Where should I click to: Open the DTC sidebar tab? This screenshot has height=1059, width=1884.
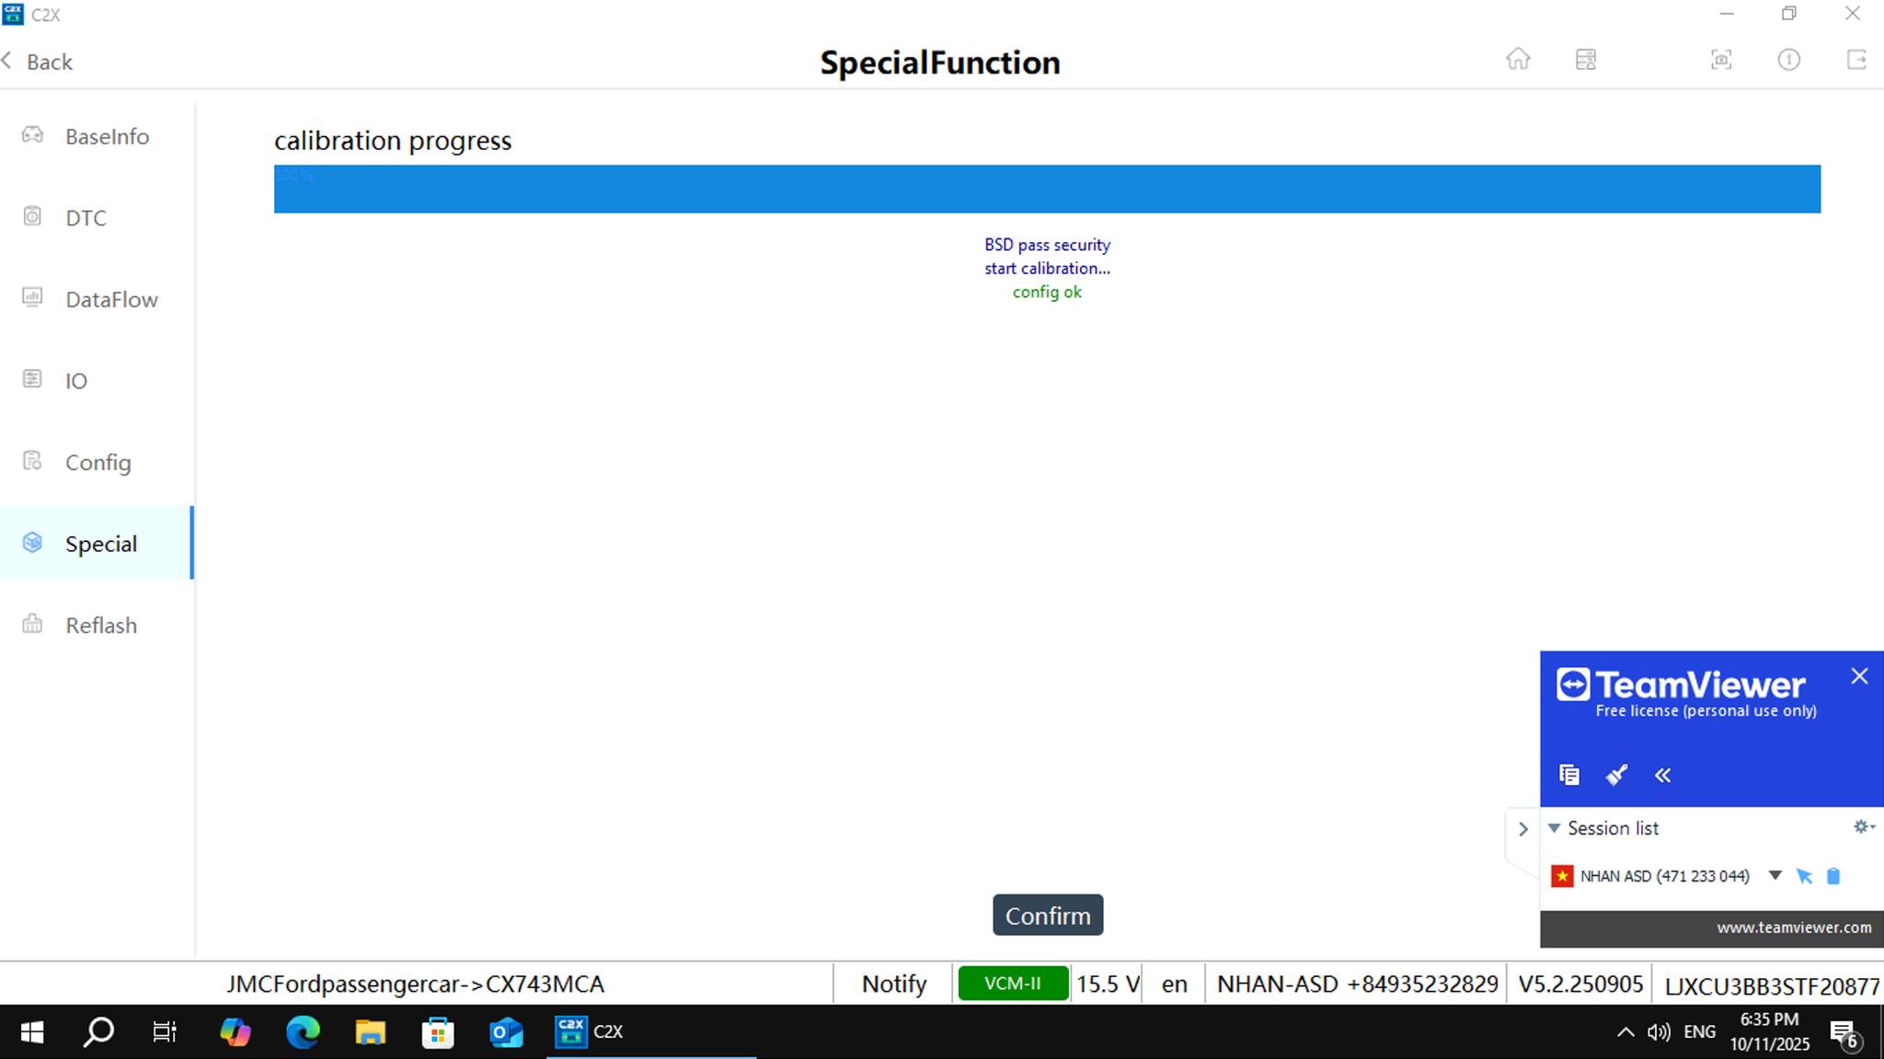coord(97,218)
